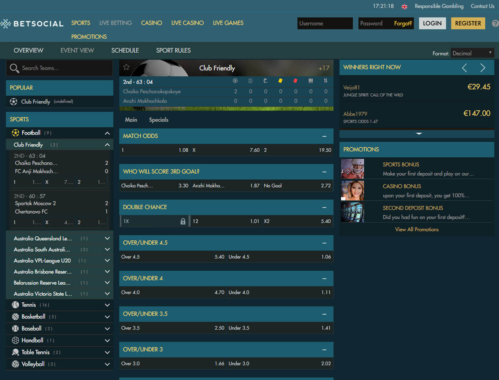
Task: Collapse the Football section
Action: tap(107, 133)
